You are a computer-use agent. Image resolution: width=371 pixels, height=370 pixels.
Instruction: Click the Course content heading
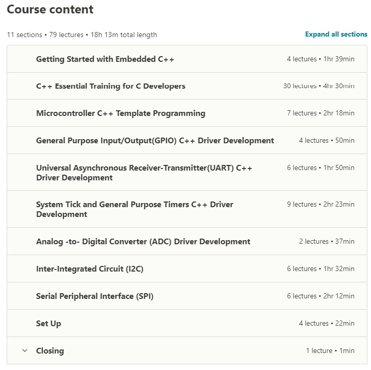50,9
